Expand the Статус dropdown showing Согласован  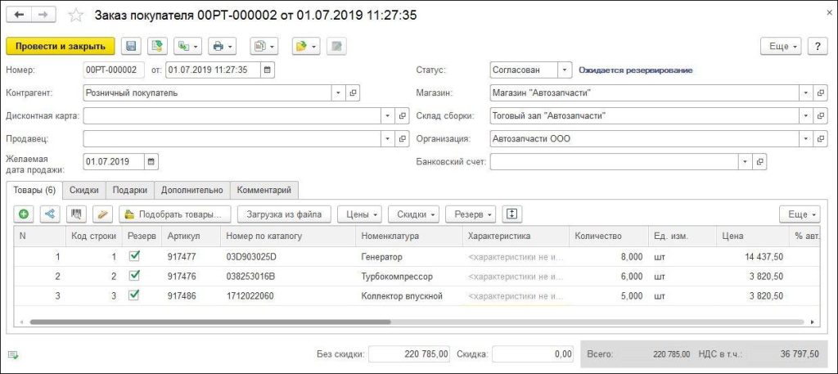tap(564, 70)
